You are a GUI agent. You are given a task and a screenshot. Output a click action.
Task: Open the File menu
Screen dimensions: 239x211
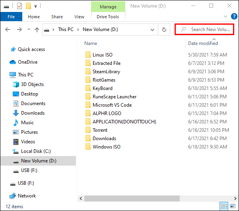click(x=11, y=17)
